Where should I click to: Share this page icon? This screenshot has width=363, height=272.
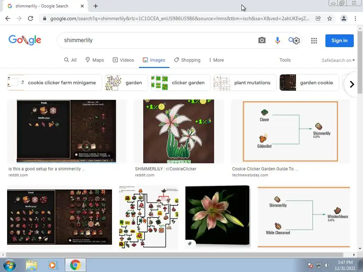tap(318, 18)
